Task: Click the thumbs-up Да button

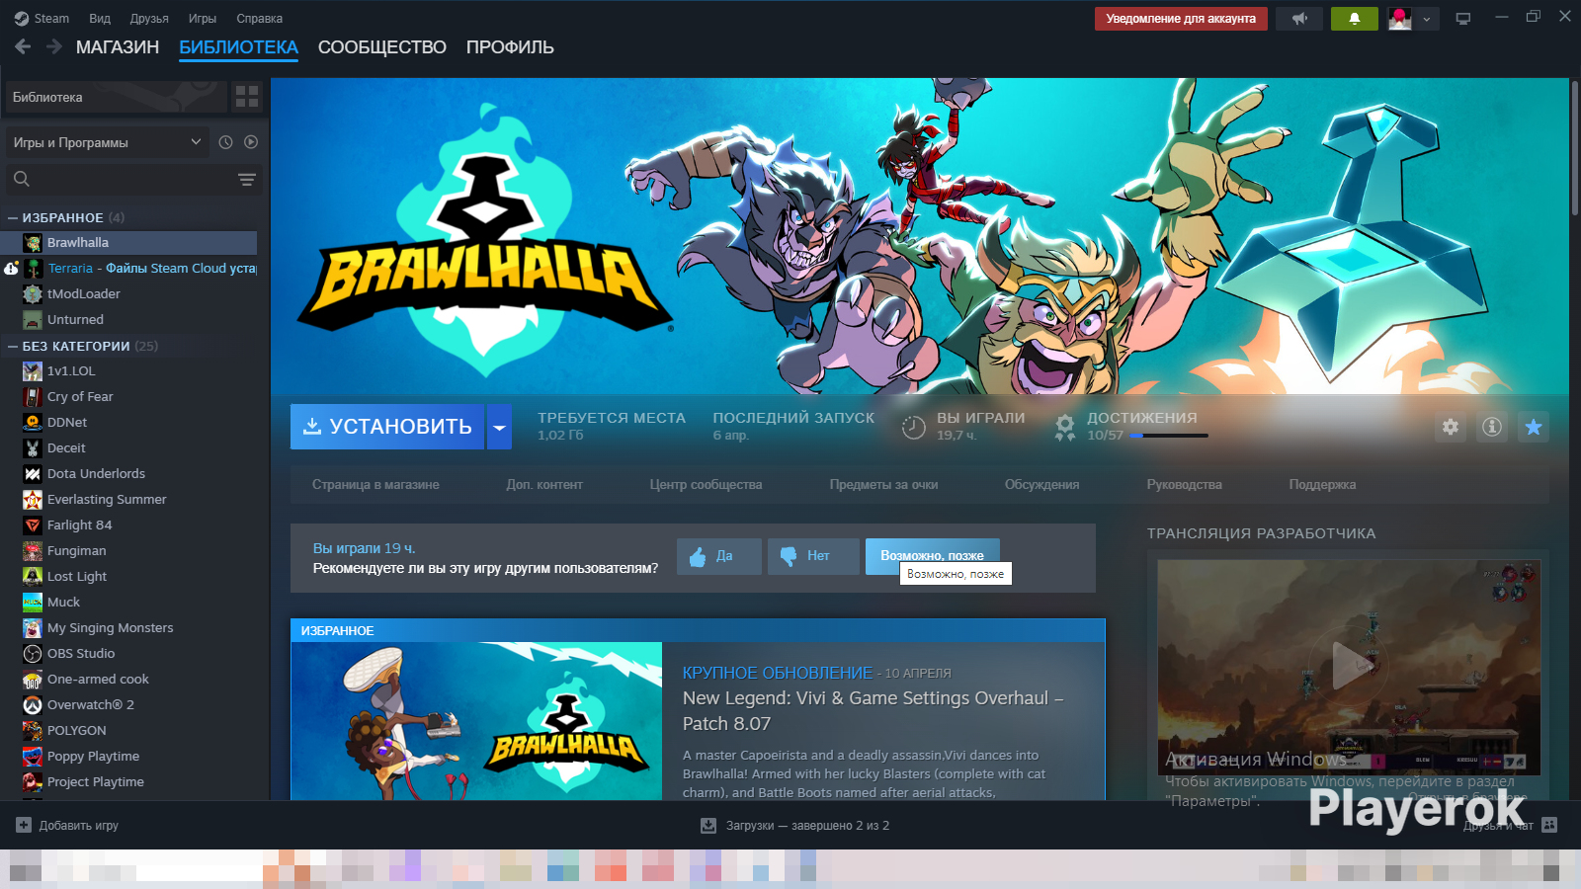Action: pos(719,556)
